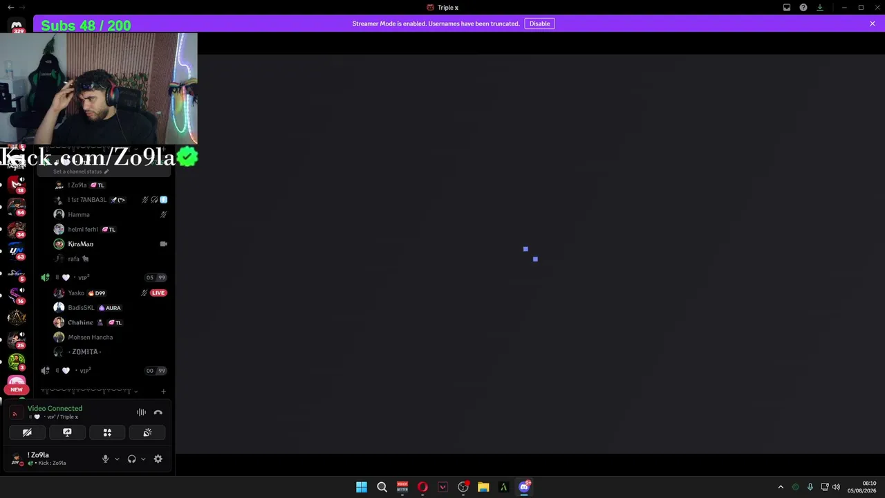
Task: Open the green server icon with the 3 badge
Action: 17,362
